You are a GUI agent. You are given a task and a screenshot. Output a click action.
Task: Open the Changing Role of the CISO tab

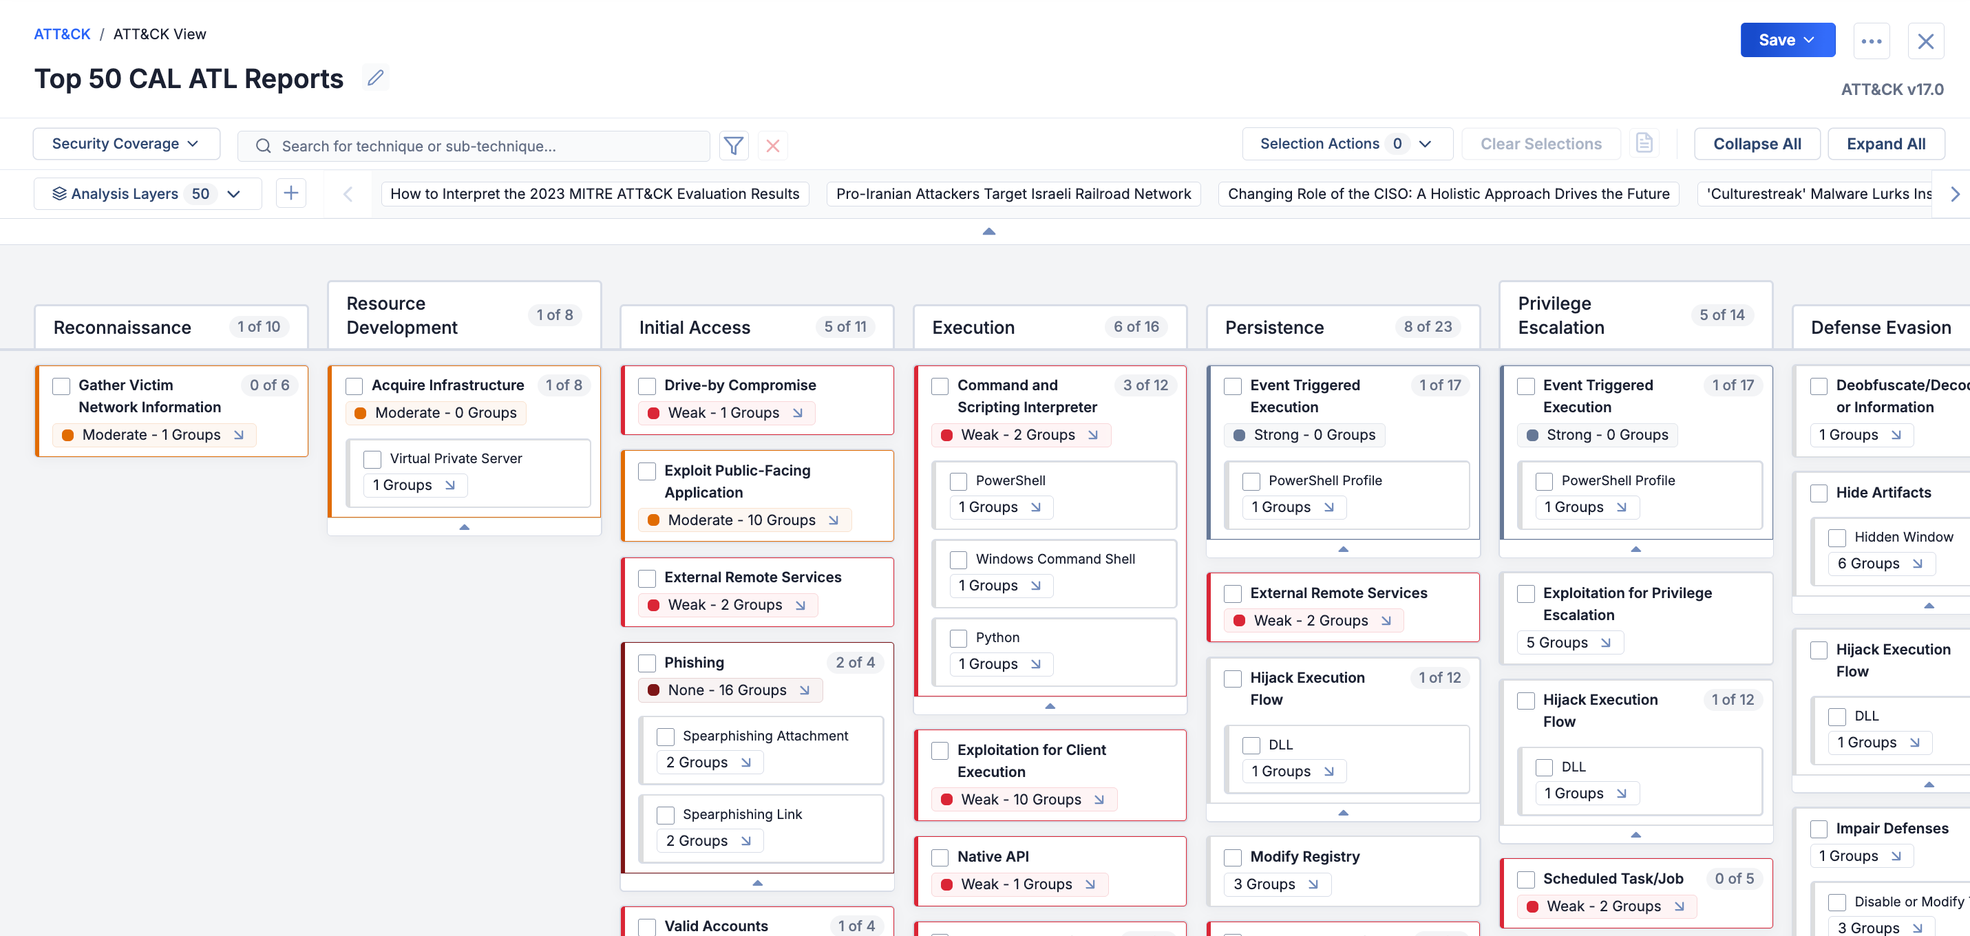click(x=1448, y=193)
